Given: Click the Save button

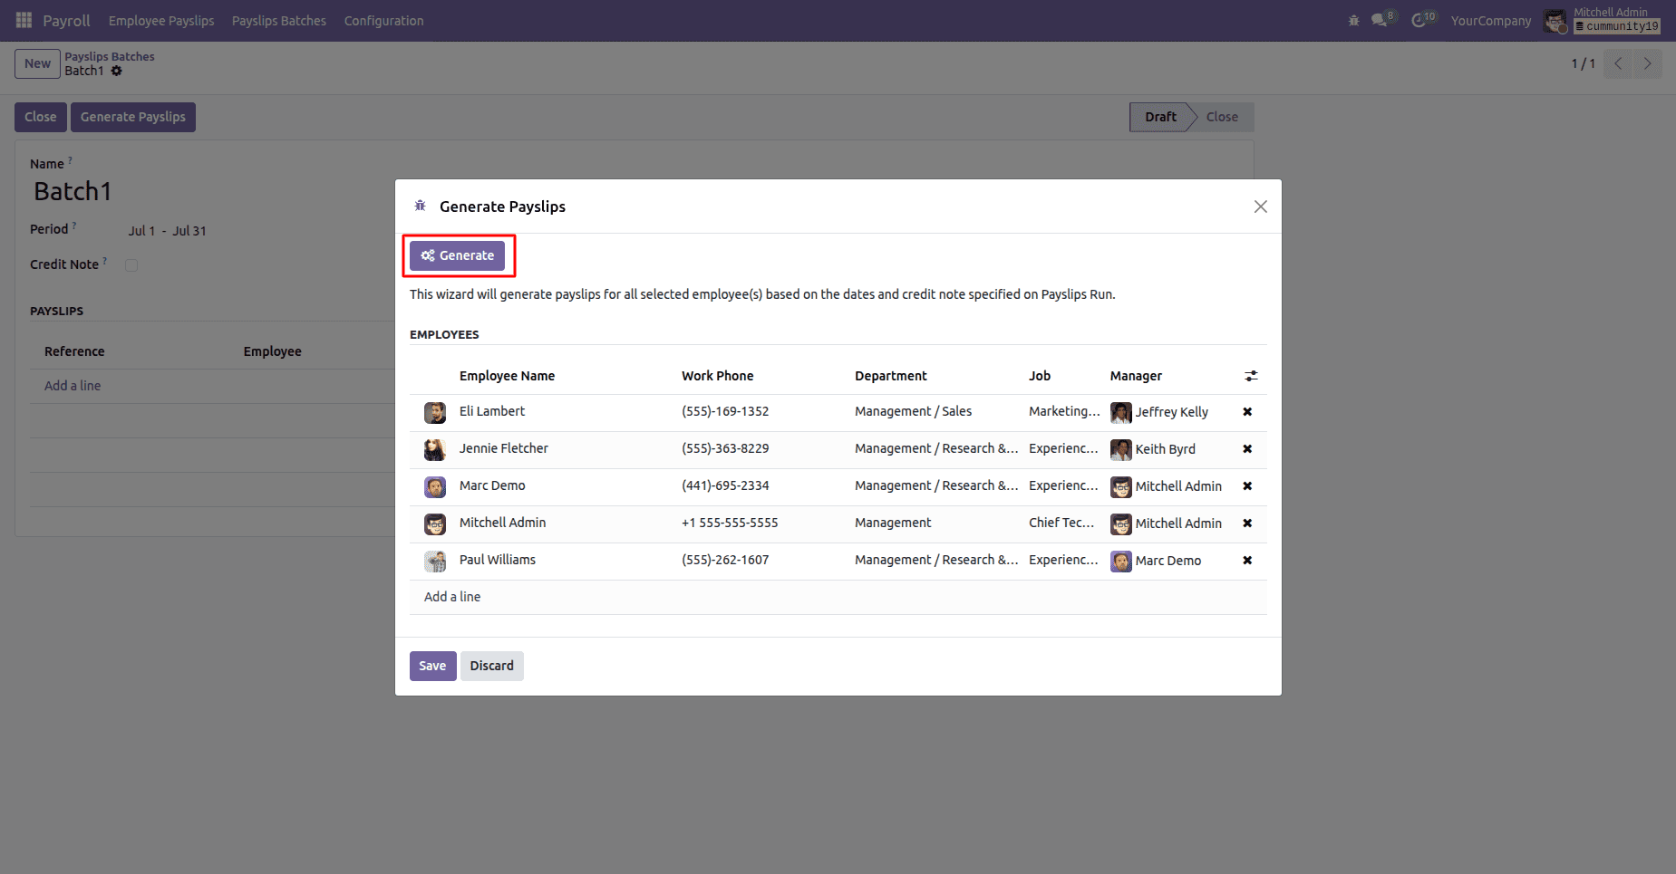Looking at the screenshot, I should click(x=432, y=666).
